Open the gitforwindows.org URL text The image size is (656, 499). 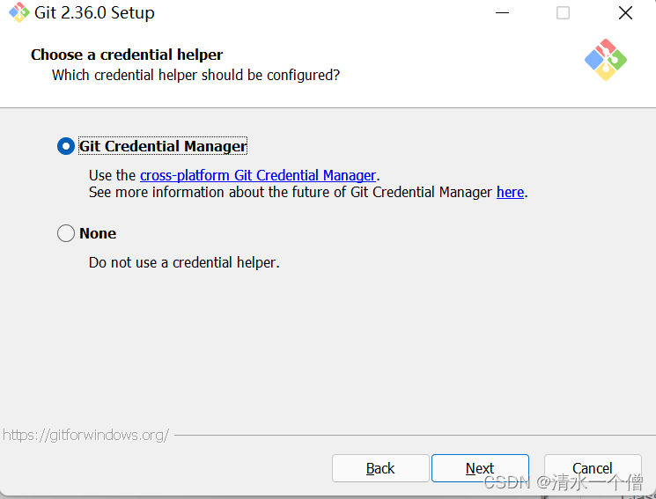(85, 435)
